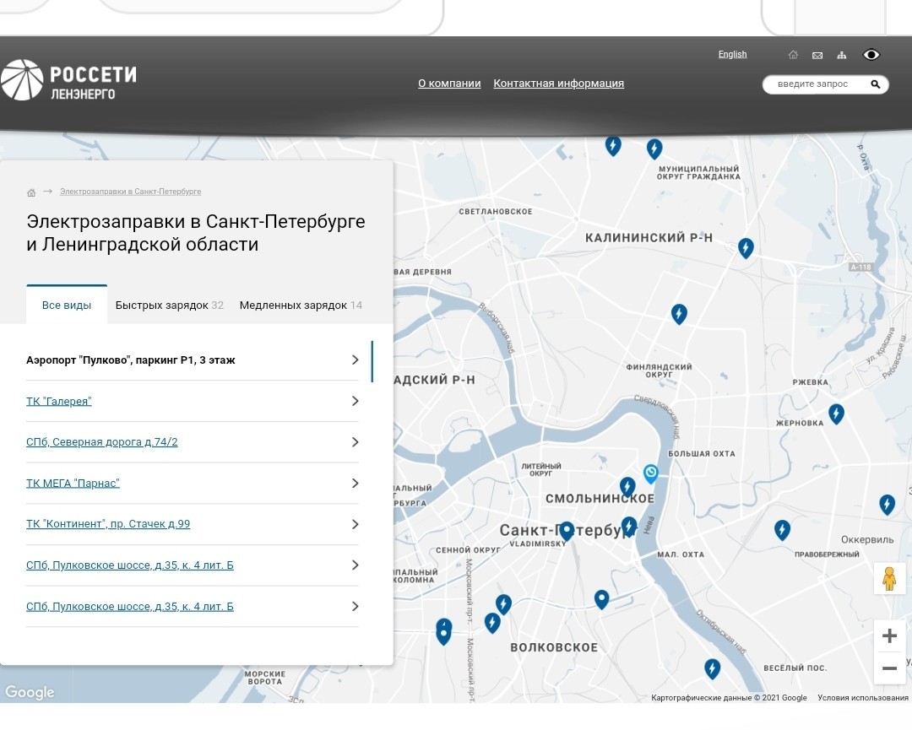This screenshot has height=730, width=912.
Task: Click the charging marker near Гражданка label
Action: [x=654, y=149]
